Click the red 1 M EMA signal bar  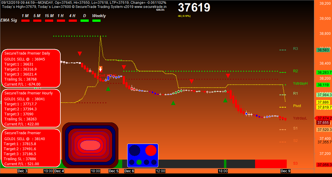click(25, 21)
